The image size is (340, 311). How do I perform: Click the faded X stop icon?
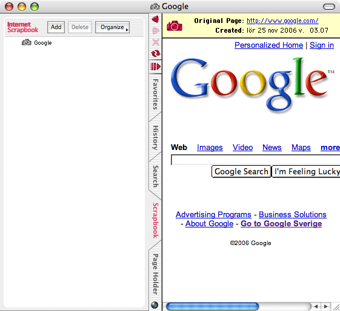point(156,42)
